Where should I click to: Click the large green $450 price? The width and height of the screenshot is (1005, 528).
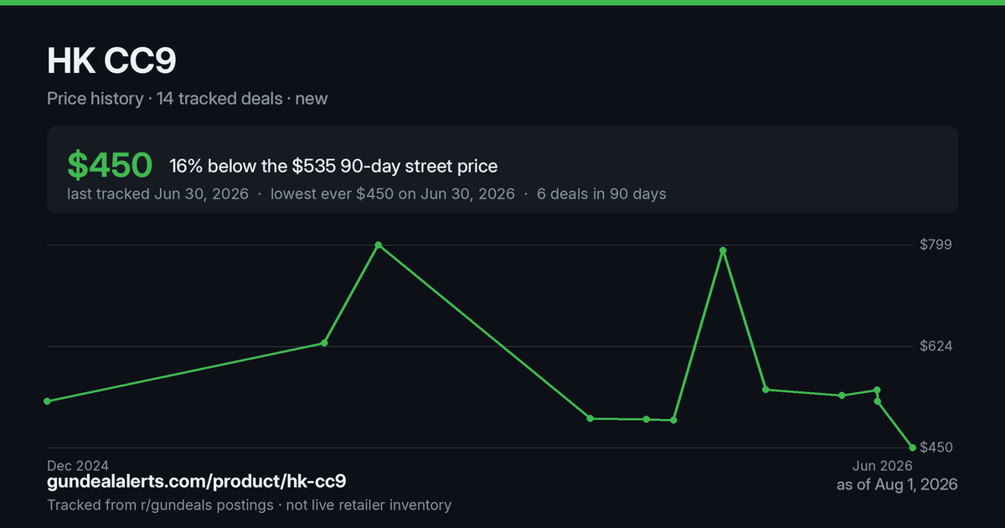click(110, 166)
